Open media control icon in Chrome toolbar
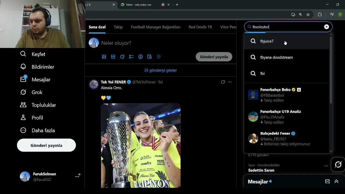Viewport: 345px width, 194px height. click(x=332, y=15)
